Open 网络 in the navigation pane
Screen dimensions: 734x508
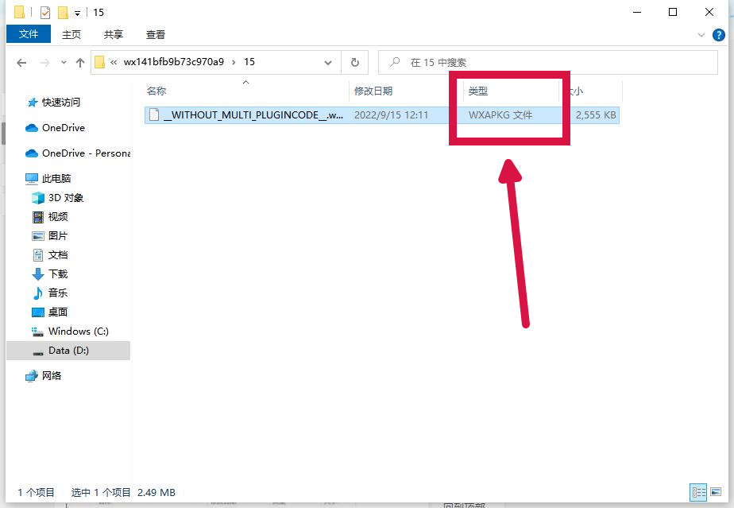[52, 376]
